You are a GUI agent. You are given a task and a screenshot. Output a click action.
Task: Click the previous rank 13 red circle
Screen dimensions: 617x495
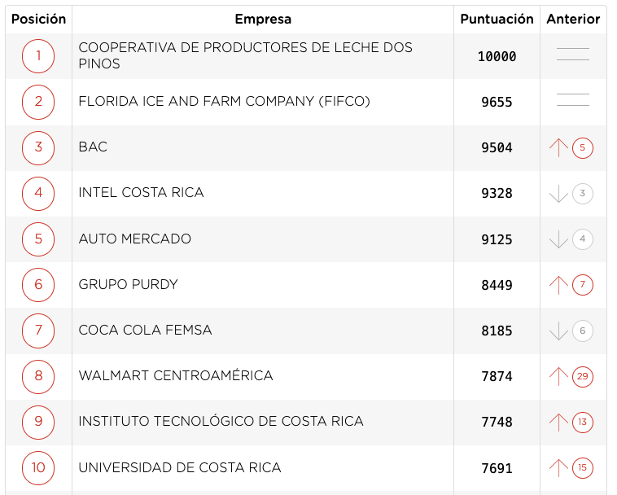[582, 423]
